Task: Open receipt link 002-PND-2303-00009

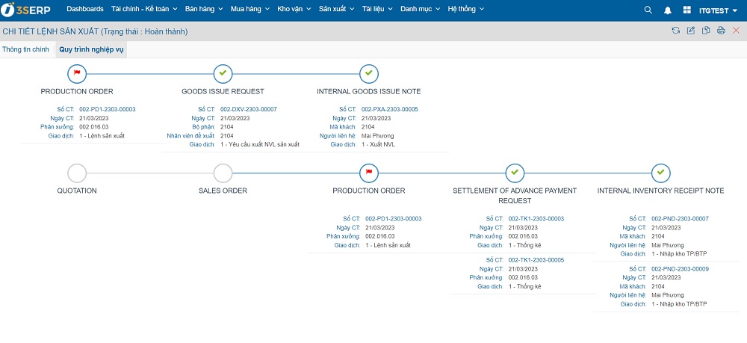Action: point(680,268)
